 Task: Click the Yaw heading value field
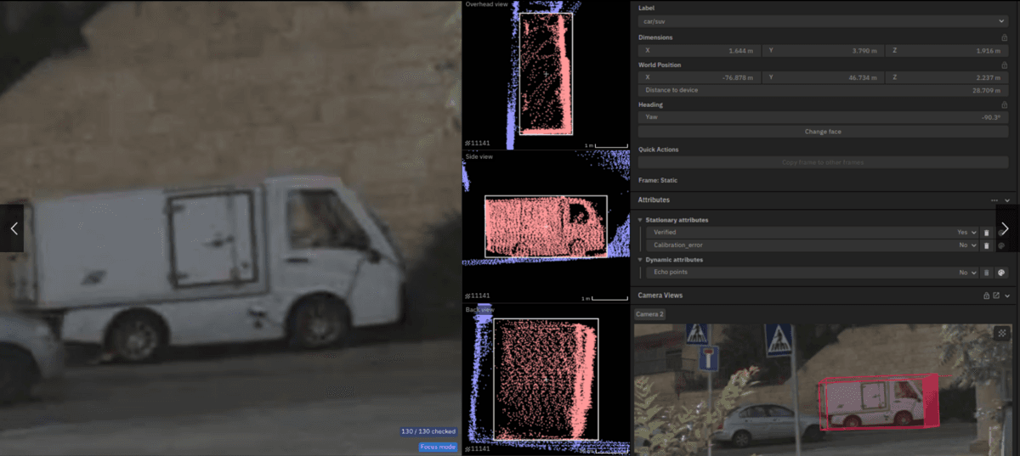[823, 117]
